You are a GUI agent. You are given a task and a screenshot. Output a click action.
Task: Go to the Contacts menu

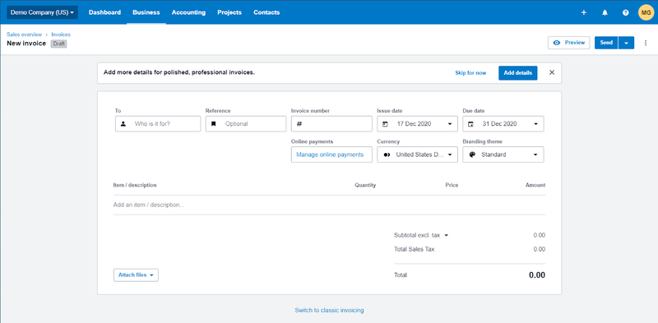[x=266, y=12]
